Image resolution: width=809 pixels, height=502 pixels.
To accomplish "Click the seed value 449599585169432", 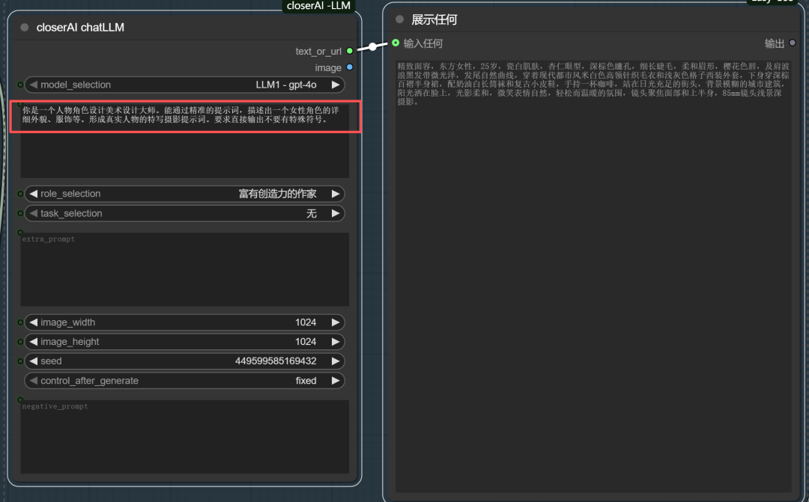I will point(276,361).
